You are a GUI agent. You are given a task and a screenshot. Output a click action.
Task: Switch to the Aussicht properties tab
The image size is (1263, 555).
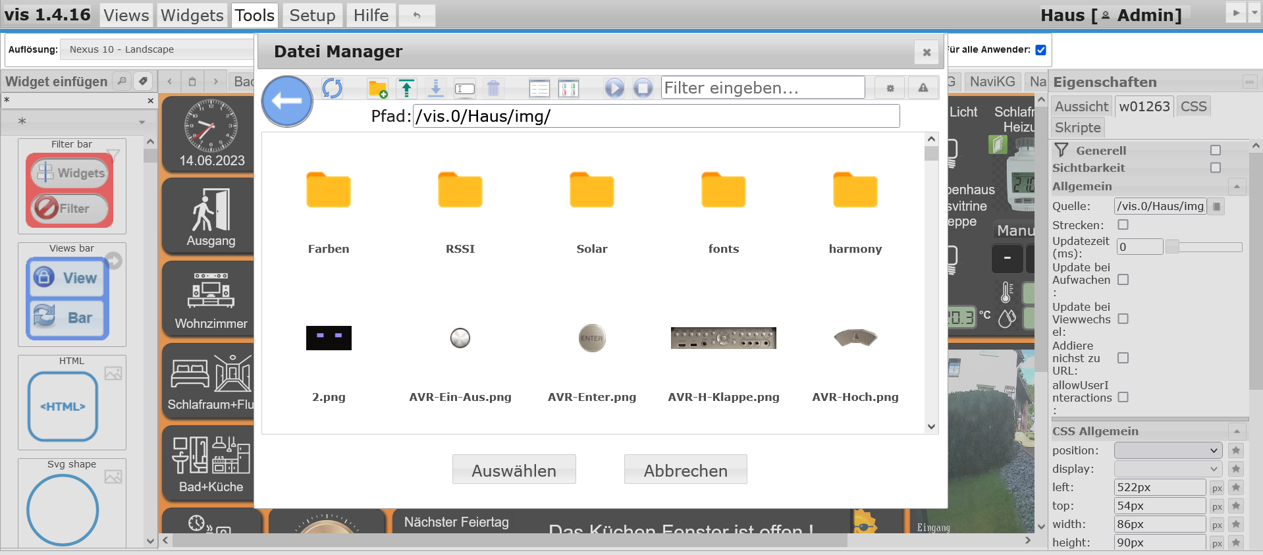pos(1082,107)
